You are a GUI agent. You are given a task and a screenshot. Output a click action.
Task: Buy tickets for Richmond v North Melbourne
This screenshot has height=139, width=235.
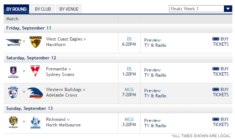(x=221, y=122)
